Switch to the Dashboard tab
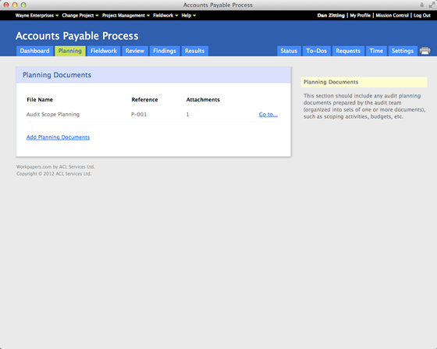Viewport: 437px width, 349px height. tap(34, 51)
